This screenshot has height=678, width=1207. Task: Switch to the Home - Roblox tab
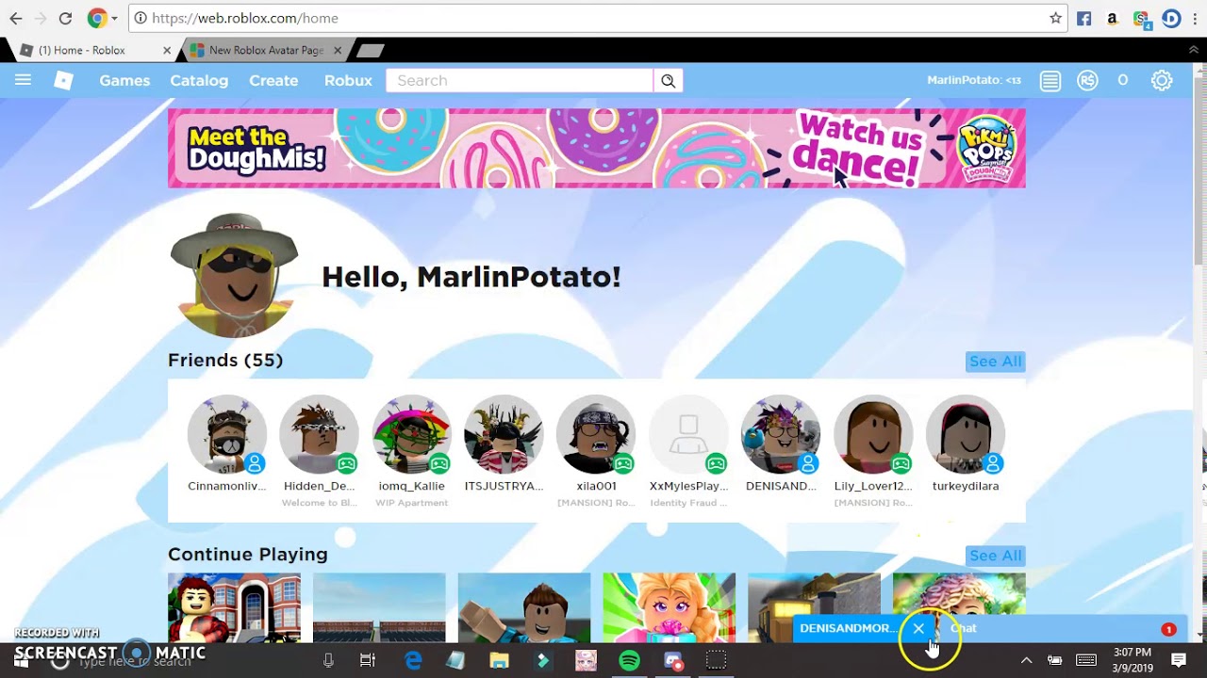tap(91, 50)
